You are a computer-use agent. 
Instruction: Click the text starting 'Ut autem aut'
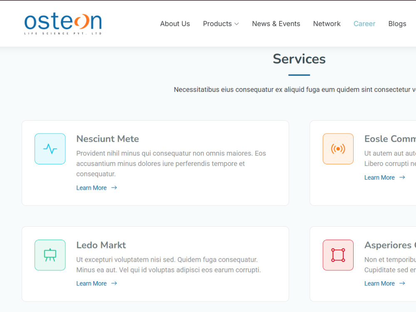point(390,158)
